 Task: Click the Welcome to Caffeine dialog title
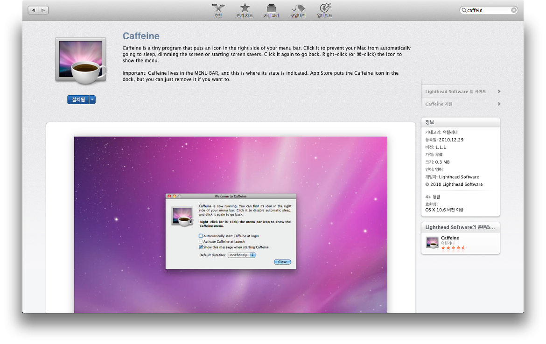[231, 197]
